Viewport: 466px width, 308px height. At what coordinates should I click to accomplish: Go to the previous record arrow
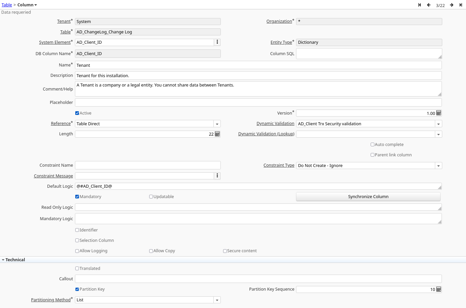click(x=429, y=5)
